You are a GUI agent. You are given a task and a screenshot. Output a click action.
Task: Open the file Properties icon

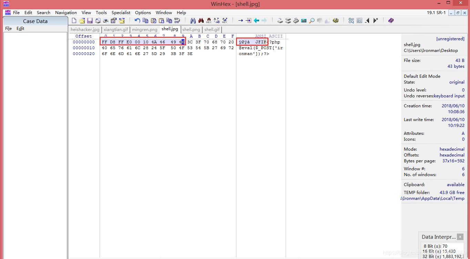pyautogui.click(x=113, y=21)
